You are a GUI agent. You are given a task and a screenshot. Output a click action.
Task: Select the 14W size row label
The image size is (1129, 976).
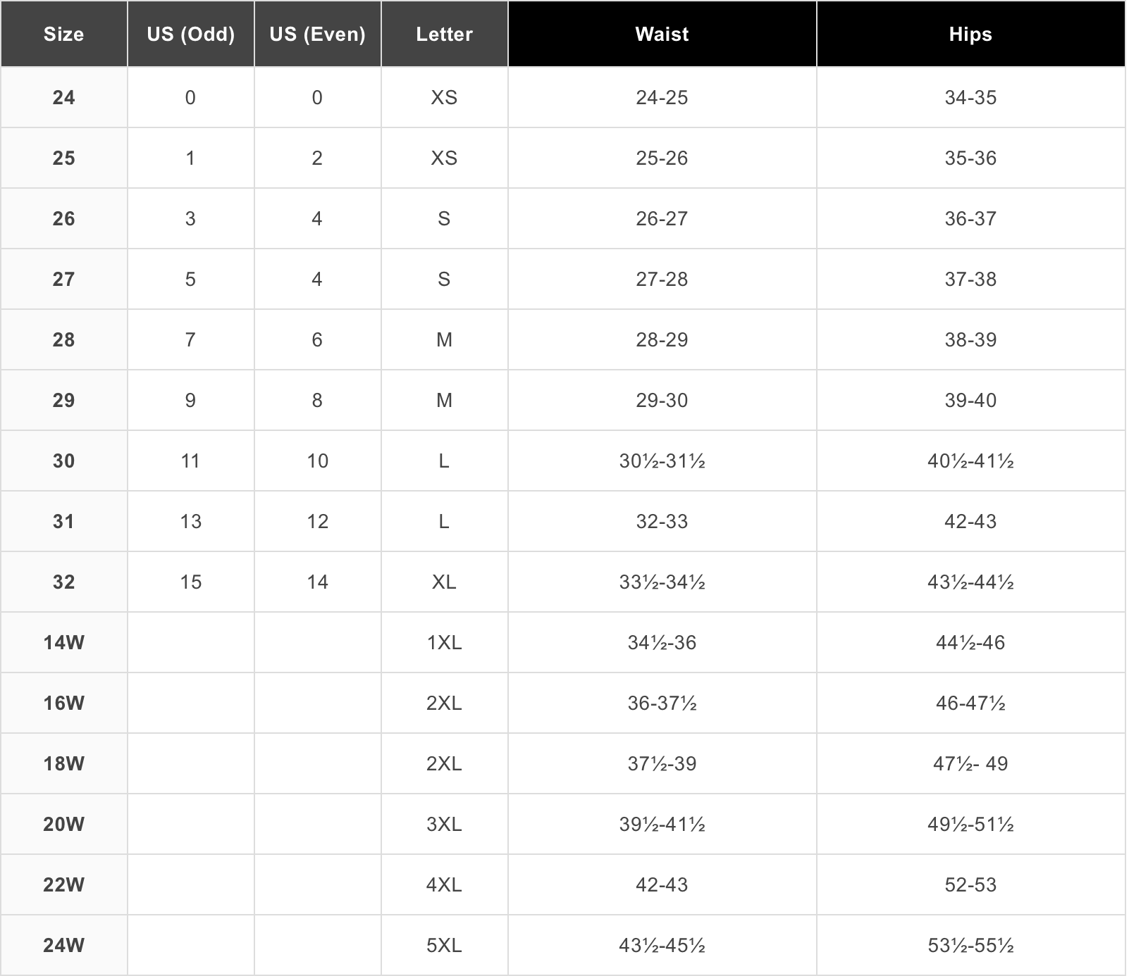click(x=64, y=642)
